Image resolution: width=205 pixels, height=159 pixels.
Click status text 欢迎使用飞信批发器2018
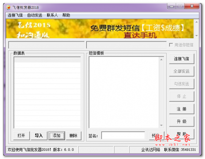coord(29,149)
